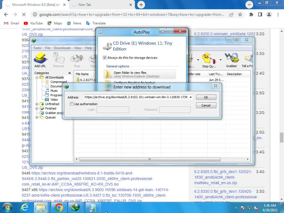The height and width of the screenshot is (213, 284).
Task: Open Windows Explorer from the taskbar
Action: [x=41, y=207]
